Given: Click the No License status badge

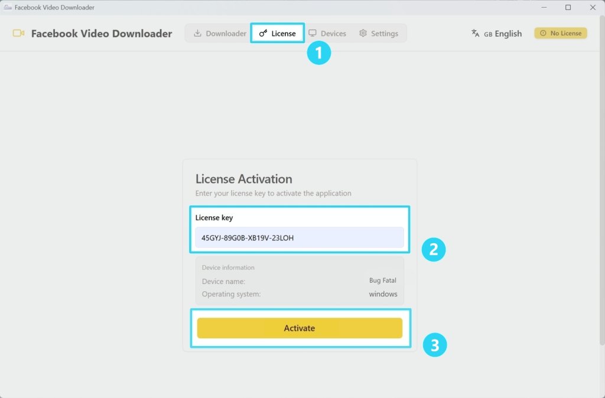Looking at the screenshot, I should point(560,34).
